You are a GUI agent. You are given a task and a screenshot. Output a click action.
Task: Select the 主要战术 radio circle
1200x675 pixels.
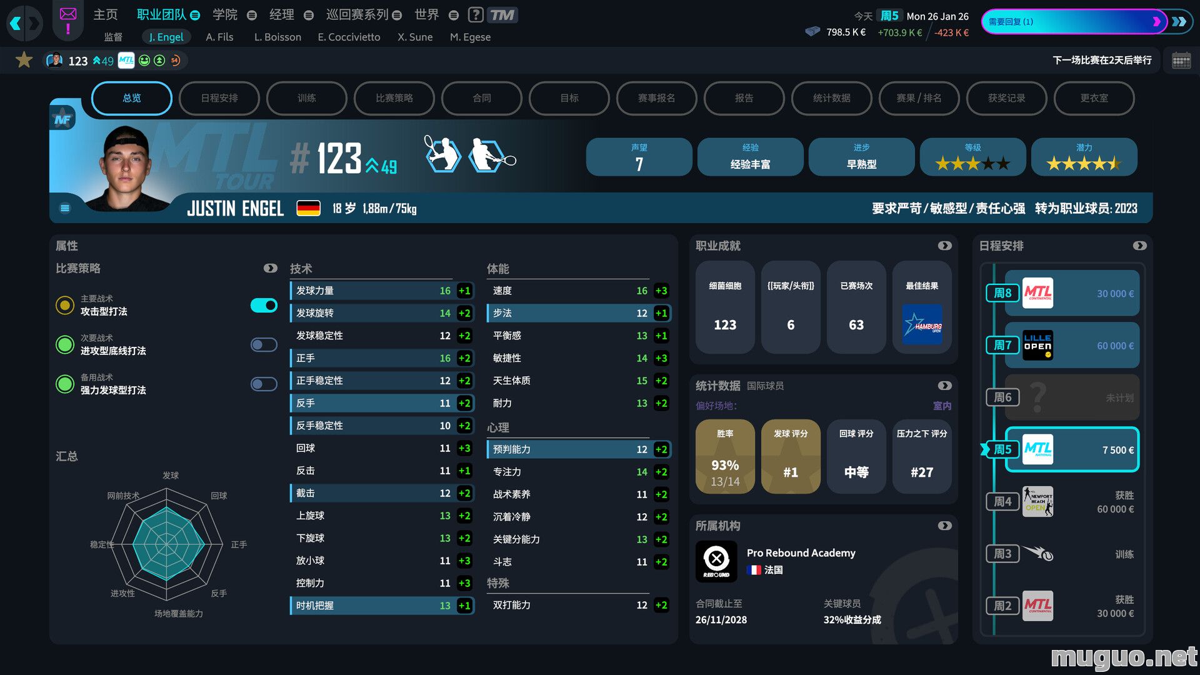click(64, 305)
